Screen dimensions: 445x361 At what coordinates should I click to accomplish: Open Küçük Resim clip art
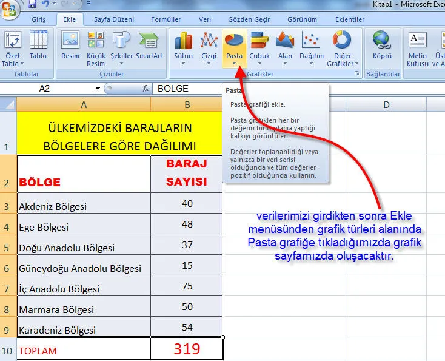point(96,41)
